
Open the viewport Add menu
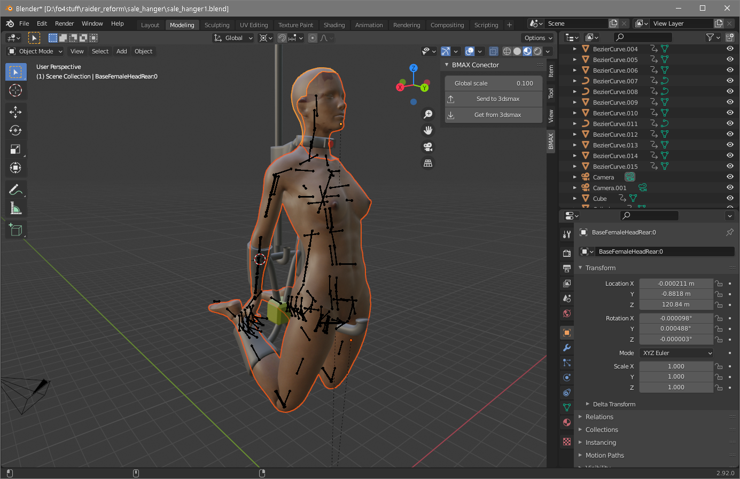point(122,51)
